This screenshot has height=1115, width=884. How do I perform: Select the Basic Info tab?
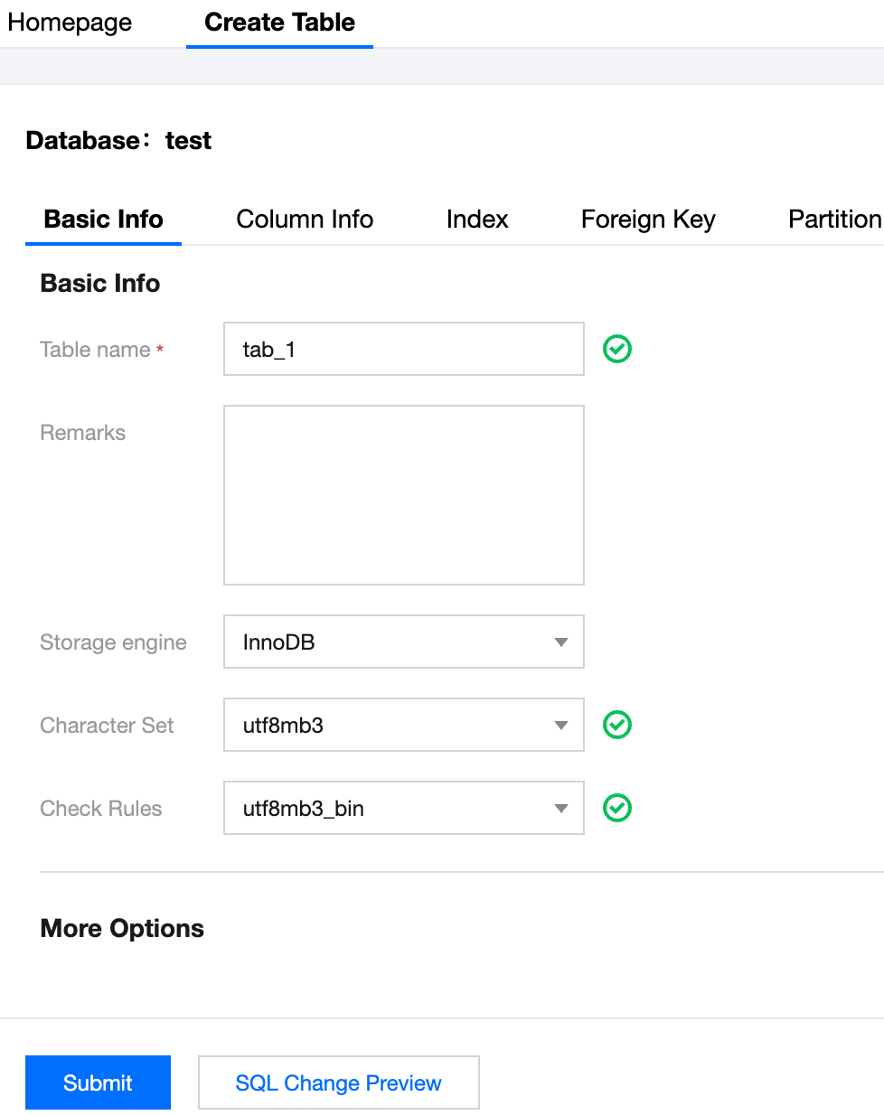[x=103, y=220]
